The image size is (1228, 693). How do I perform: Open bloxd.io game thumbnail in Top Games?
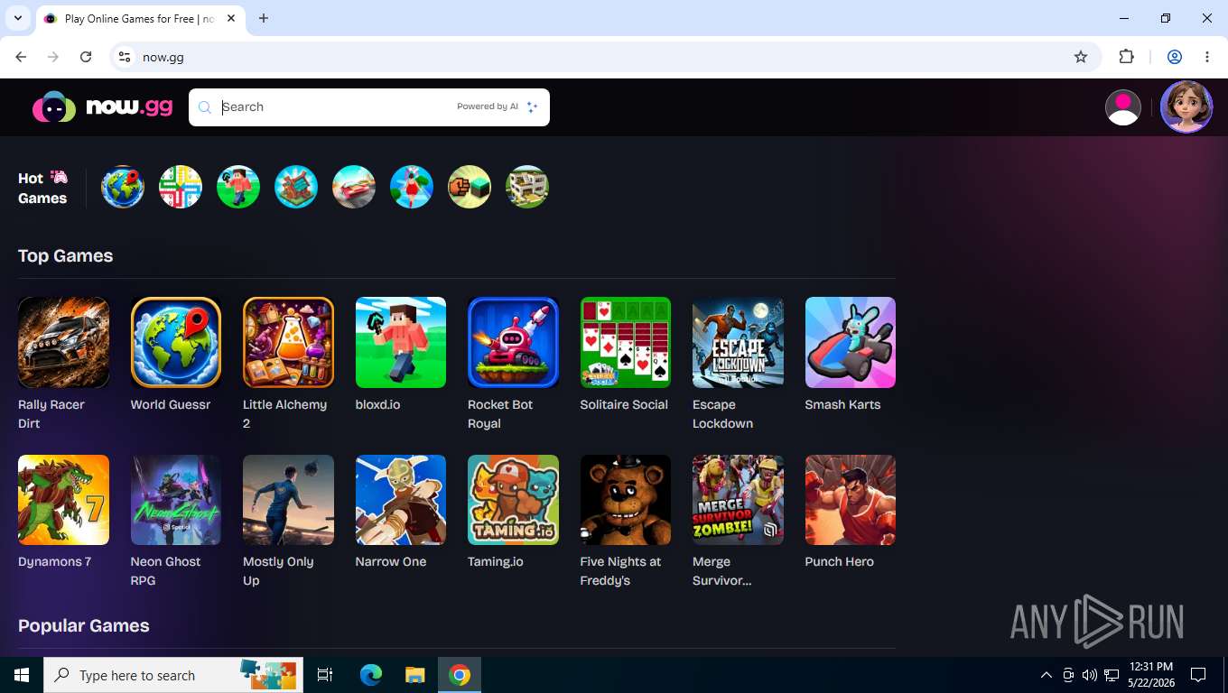pos(401,342)
